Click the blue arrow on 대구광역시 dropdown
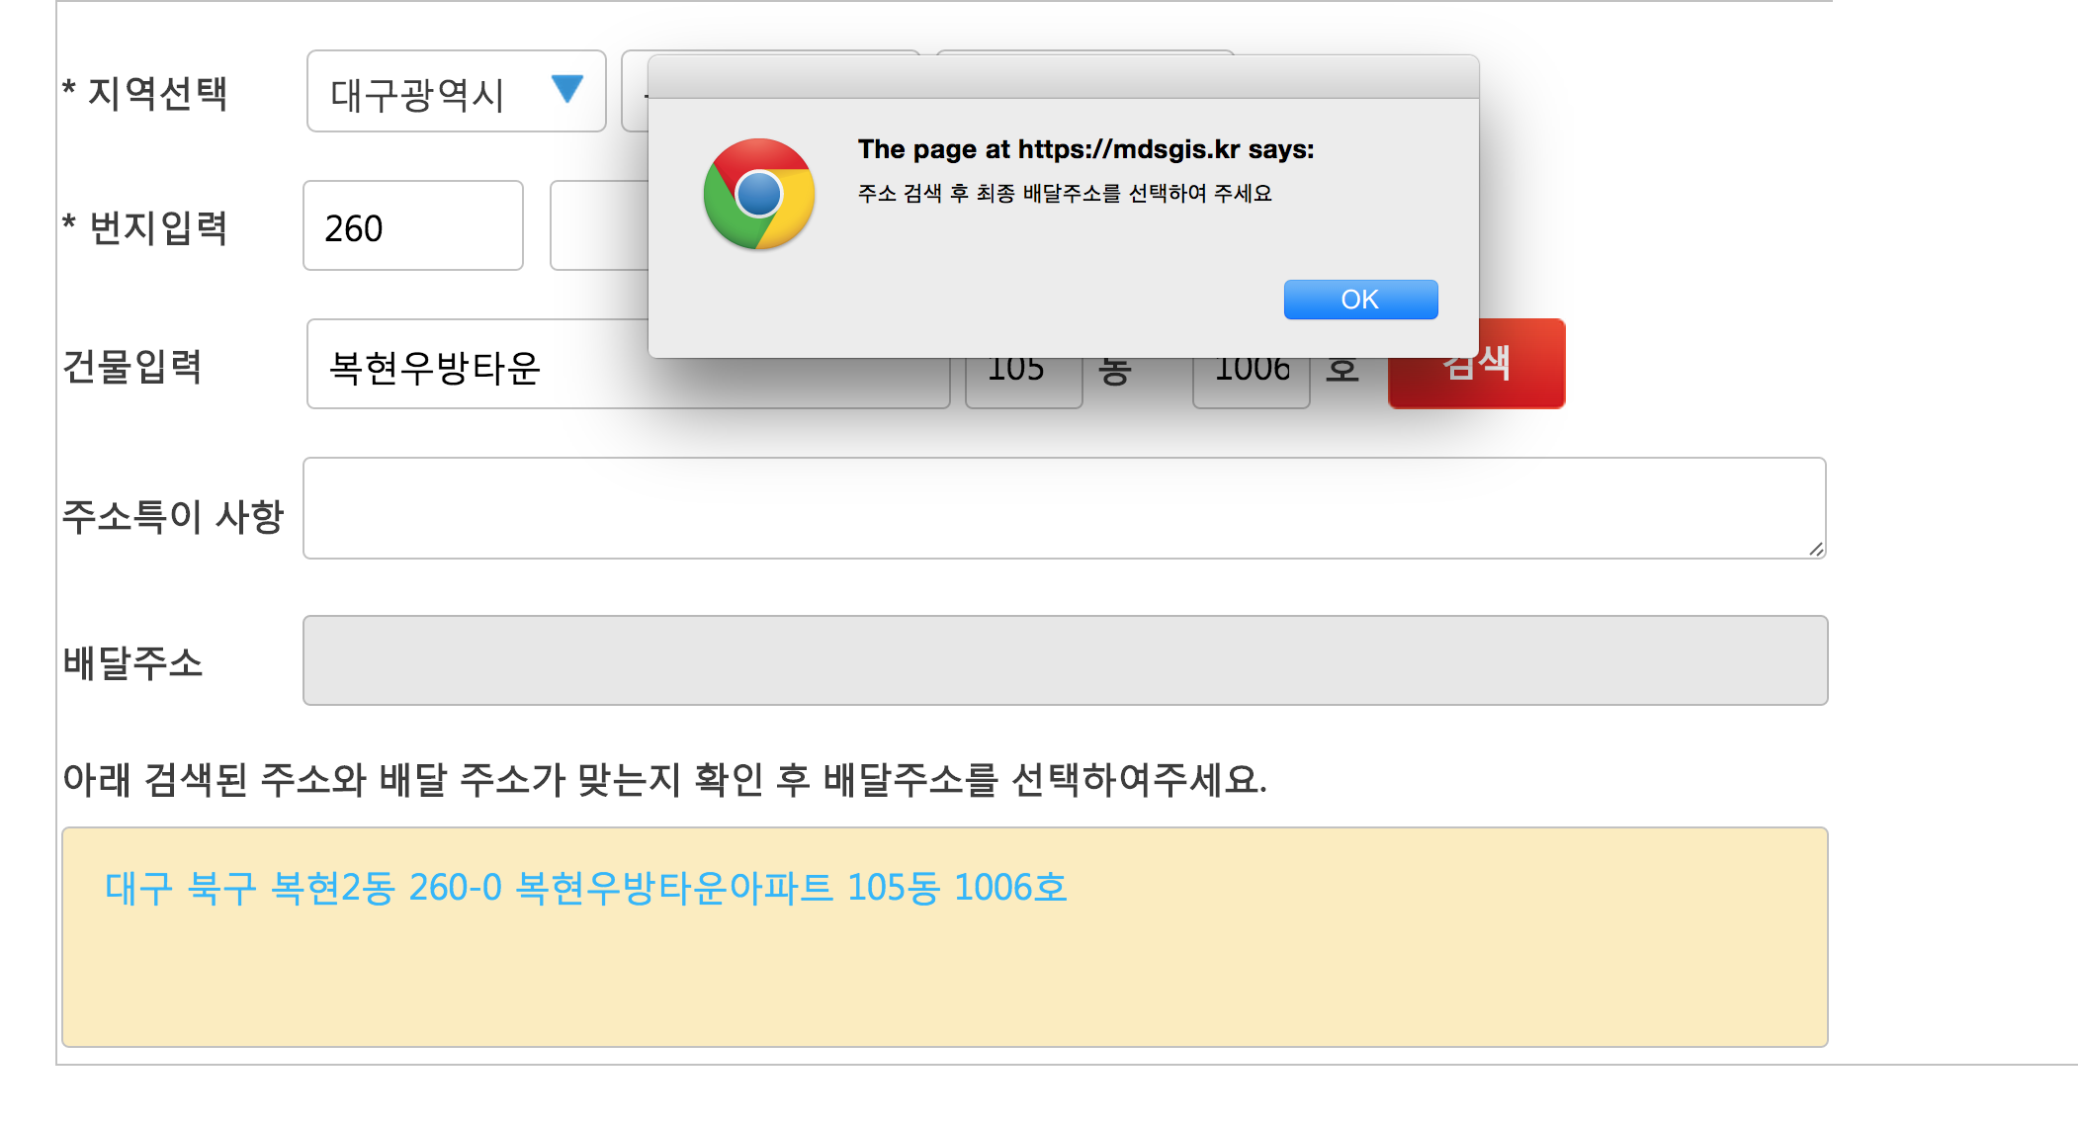This screenshot has height=1127, width=2078. click(x=567, y=89)
